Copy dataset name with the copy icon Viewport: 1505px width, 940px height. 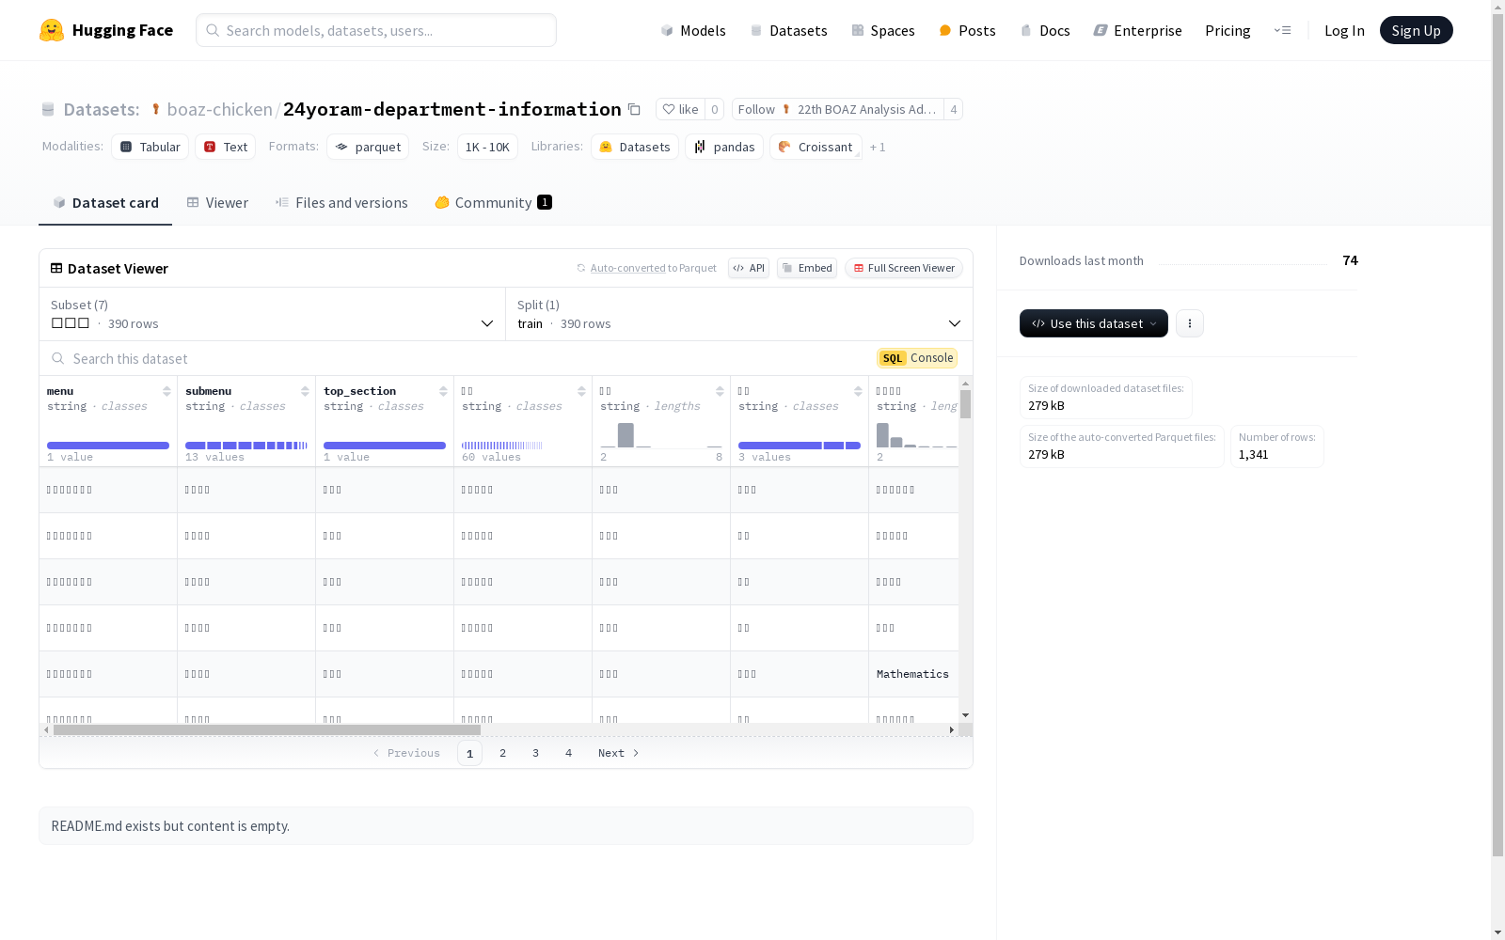634,110
